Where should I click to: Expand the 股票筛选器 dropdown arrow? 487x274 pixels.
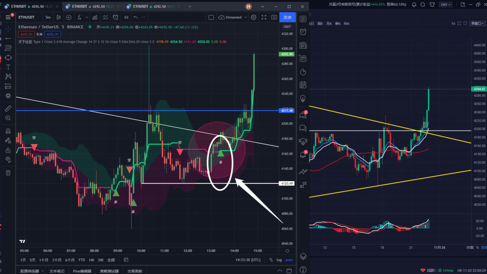tap(43, 271)
